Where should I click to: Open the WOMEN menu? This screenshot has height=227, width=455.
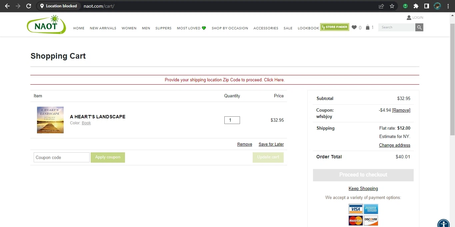129,28
